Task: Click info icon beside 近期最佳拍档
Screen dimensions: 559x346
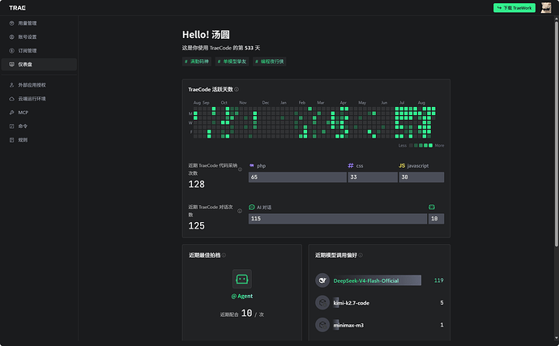Action: (x=224, y=255)
